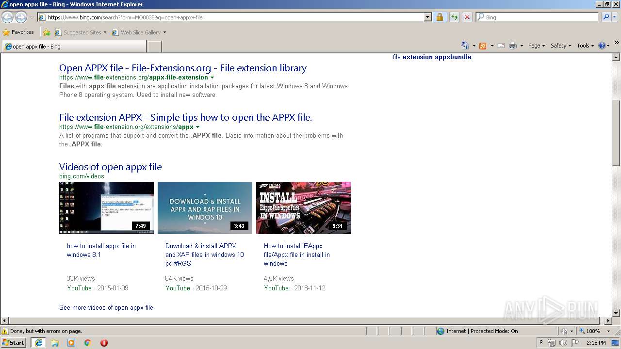This screenshot has width=621, height=349.
Task: Open a new blank tab
Action: [x=154, y=47]
